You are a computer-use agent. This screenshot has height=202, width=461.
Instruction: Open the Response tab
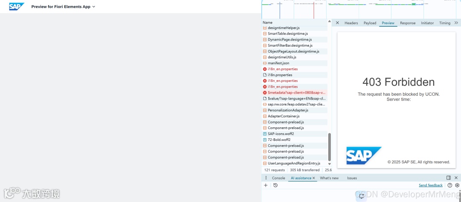[408, 23]
